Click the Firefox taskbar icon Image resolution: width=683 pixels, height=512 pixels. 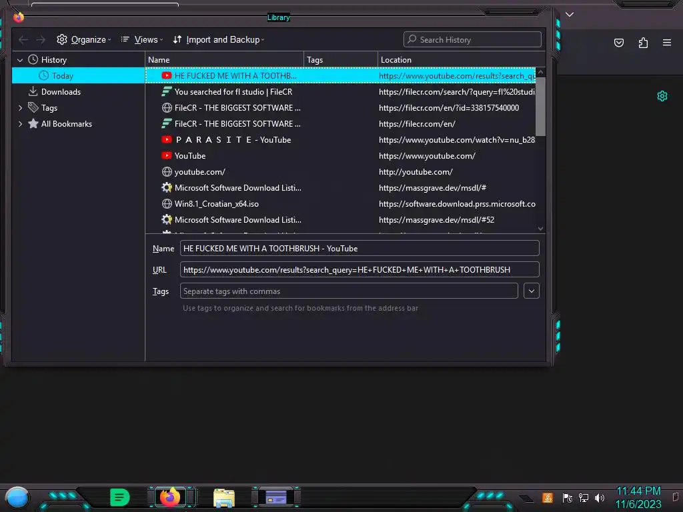click(x=170, y=497)
